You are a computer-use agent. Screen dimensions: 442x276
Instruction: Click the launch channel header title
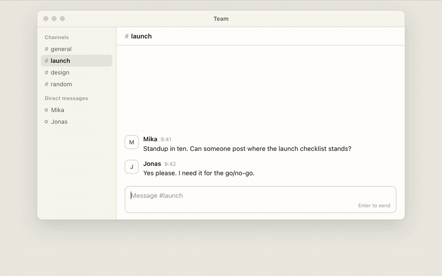coord(138,36)
